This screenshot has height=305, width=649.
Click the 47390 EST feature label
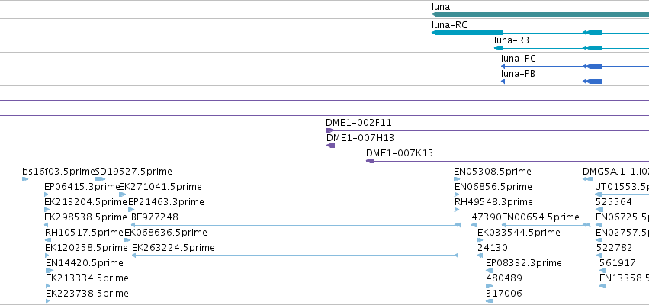(x=487, y=217)
